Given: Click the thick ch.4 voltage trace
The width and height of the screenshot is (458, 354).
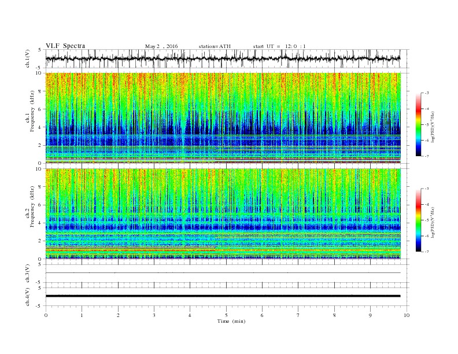Looking at the screenshot, I should point(223,296).
